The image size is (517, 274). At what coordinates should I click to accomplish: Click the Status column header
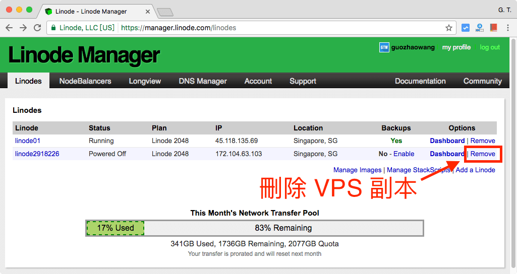coord(99,128)
